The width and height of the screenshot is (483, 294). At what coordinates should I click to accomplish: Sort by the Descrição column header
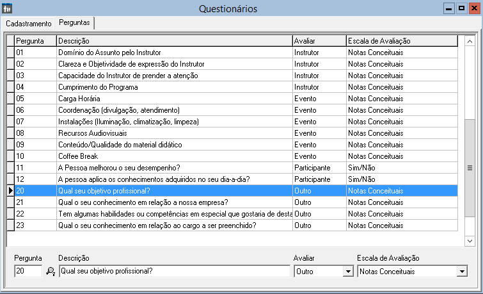click(x=173, y=41)
